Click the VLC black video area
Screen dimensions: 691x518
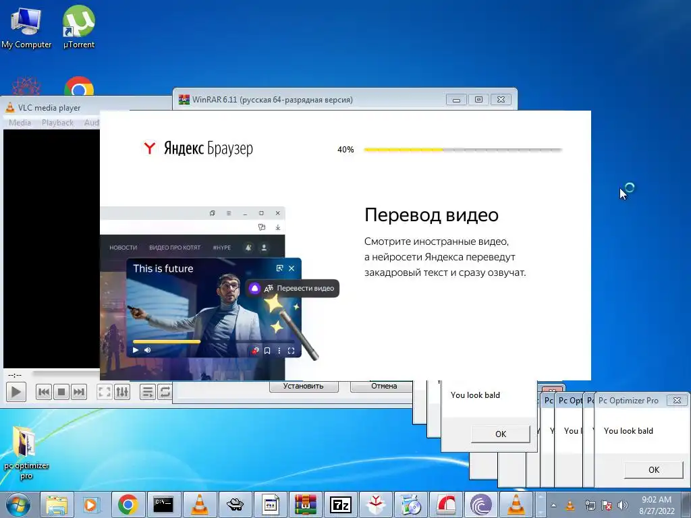(51, 249)
